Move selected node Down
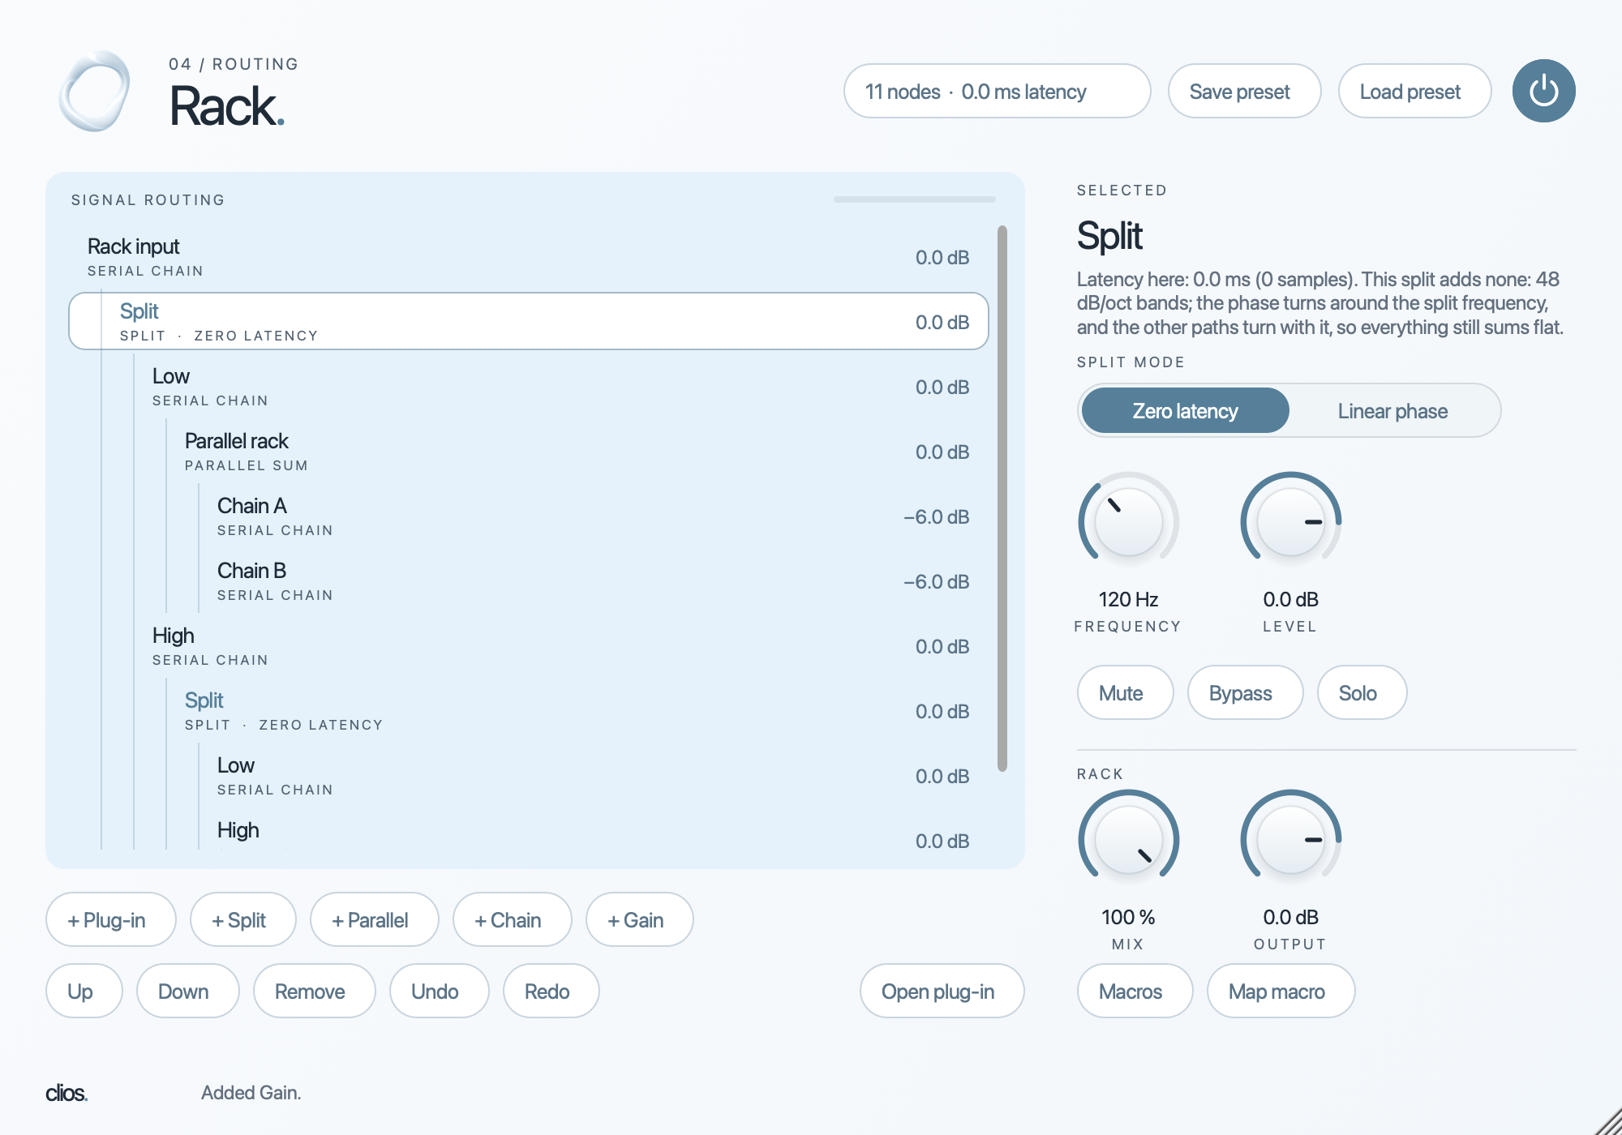The image size is (1622, 1135). [188, 992]
